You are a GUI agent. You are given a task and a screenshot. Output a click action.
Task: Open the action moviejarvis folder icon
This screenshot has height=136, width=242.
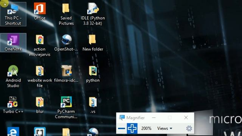pos(40,40)
